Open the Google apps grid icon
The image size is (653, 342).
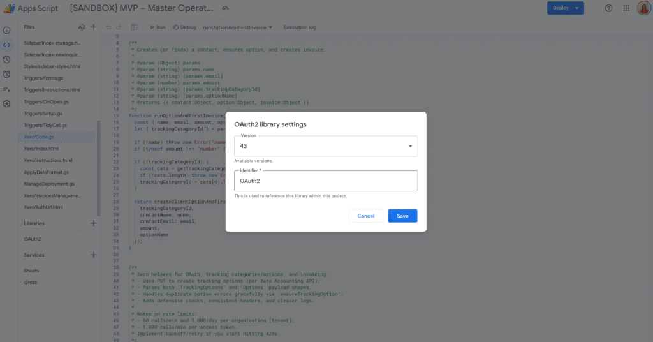[626, 8]
